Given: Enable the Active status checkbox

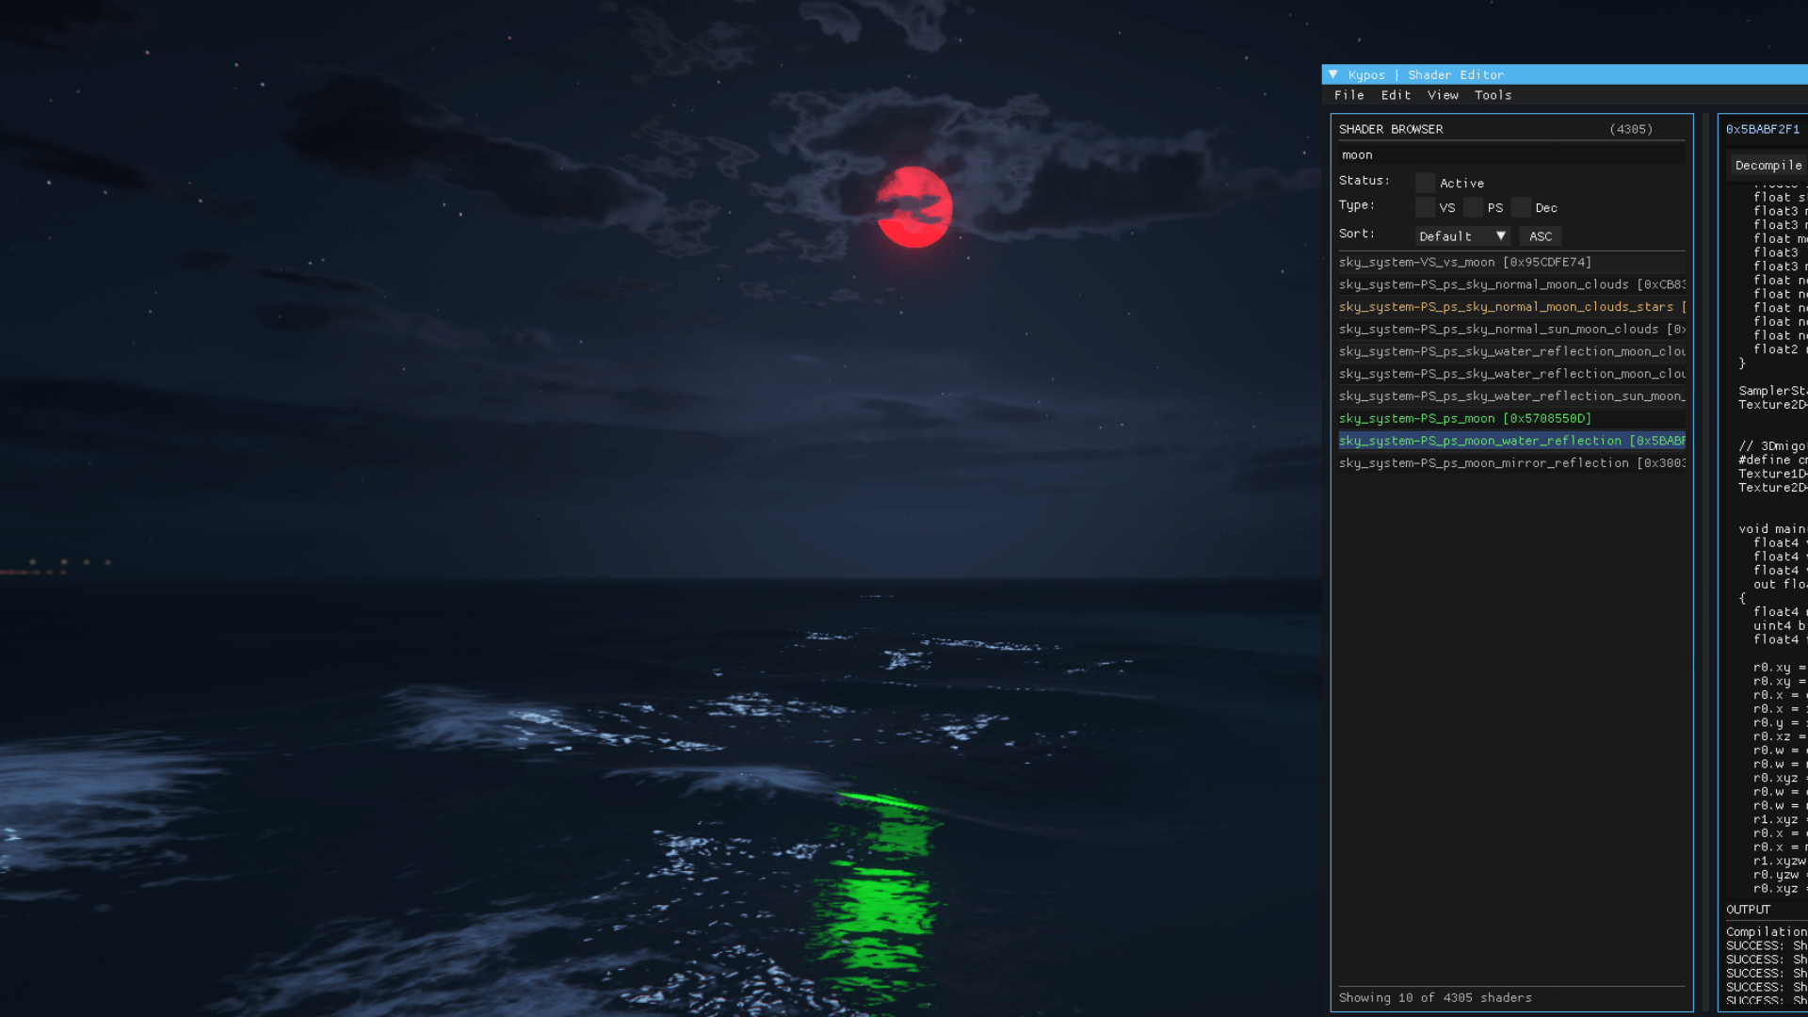Looking at the screenshot, I should pyautogui.click(x=1425, y=183).
